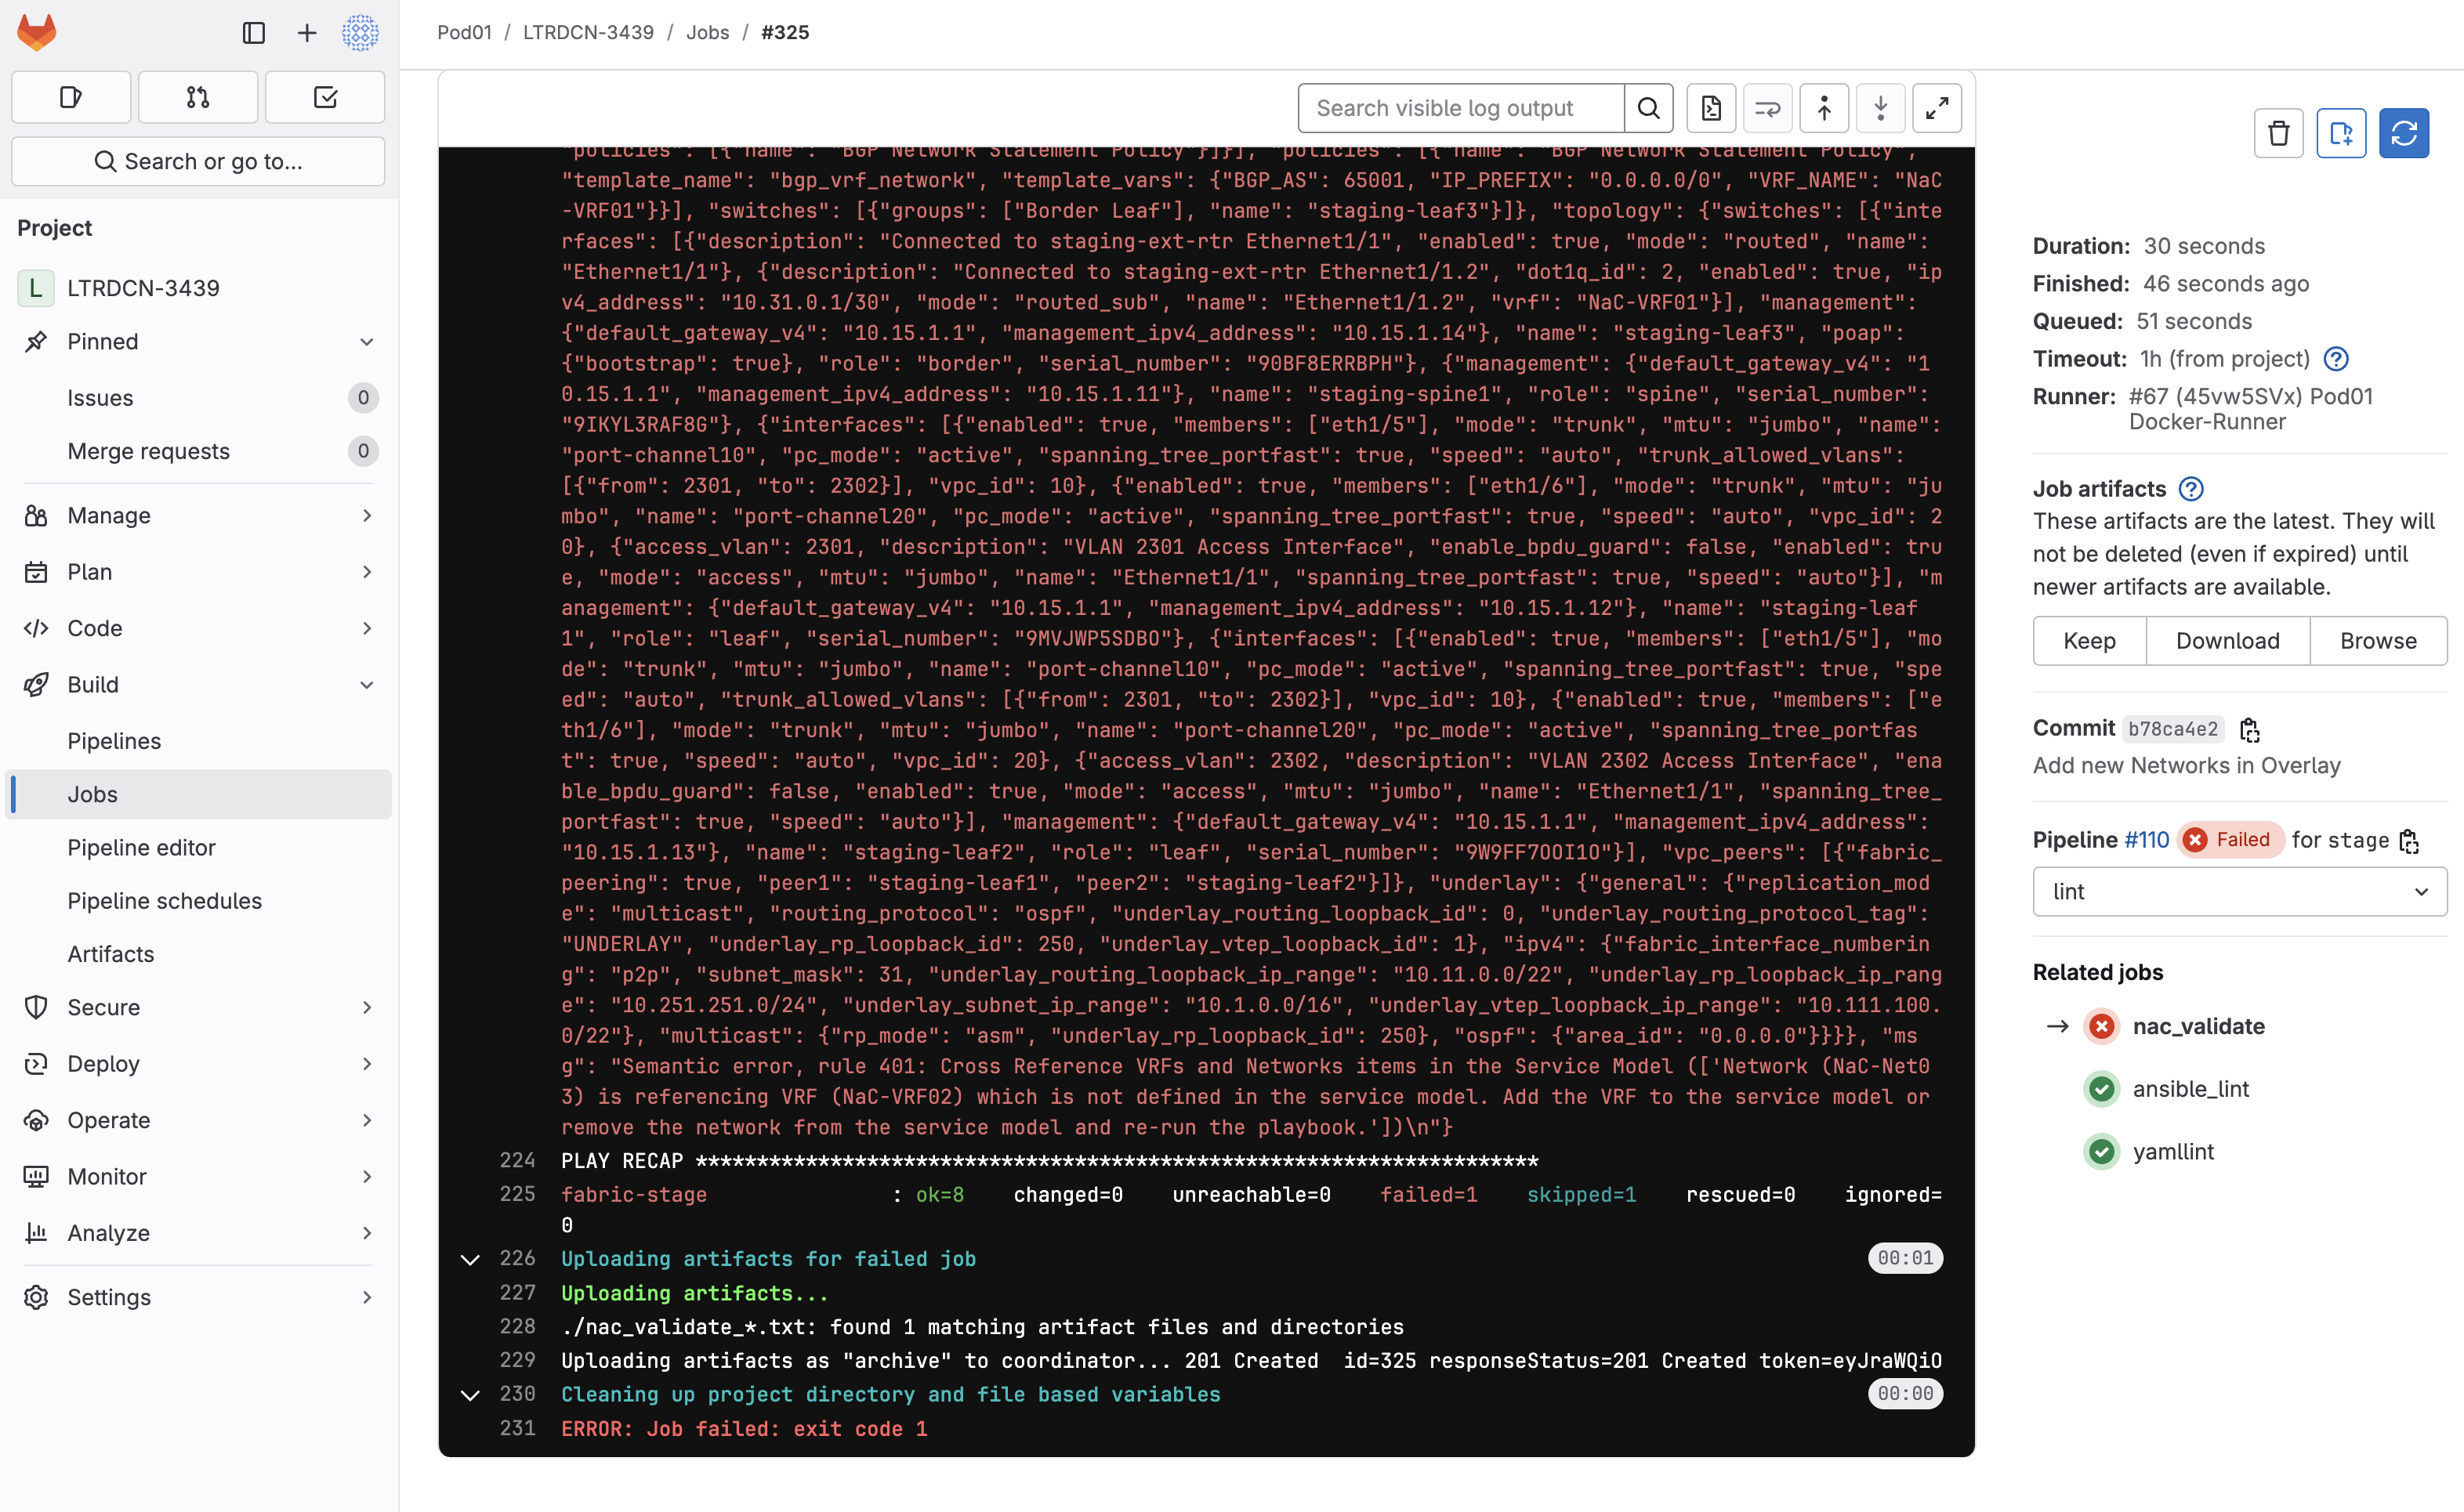2464x1512 pixels.
Task: Toggle log line wrapping
Action: click(1768, 108)
